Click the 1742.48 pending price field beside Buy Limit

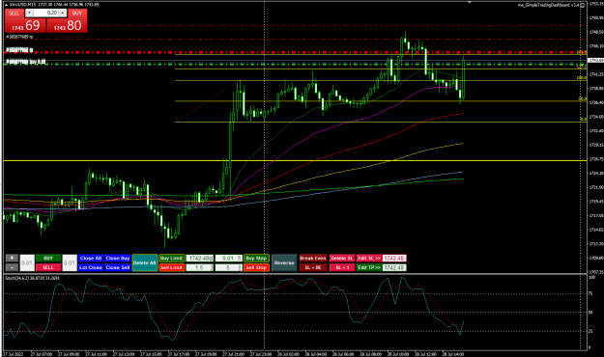coord(200,259)
